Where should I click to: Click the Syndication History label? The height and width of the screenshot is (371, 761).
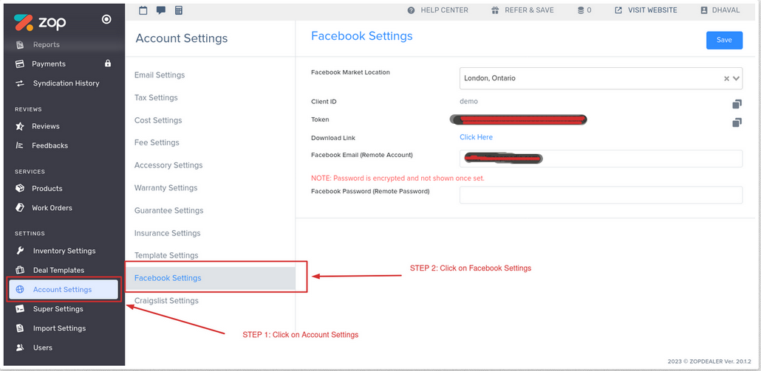point(66,83)
